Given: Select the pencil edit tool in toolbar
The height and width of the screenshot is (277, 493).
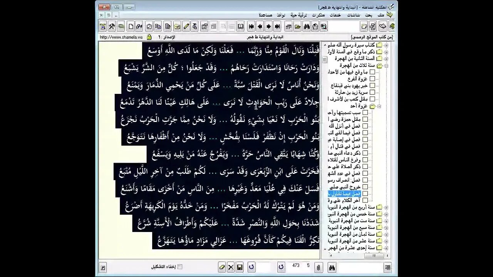Looking at the screenshot, I should pyautogui.click(x=186, y=27).
